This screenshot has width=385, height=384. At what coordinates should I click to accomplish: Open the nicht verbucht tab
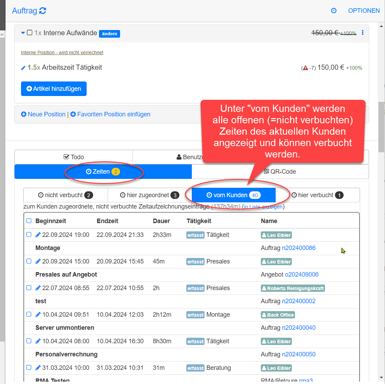coord(66,195)
